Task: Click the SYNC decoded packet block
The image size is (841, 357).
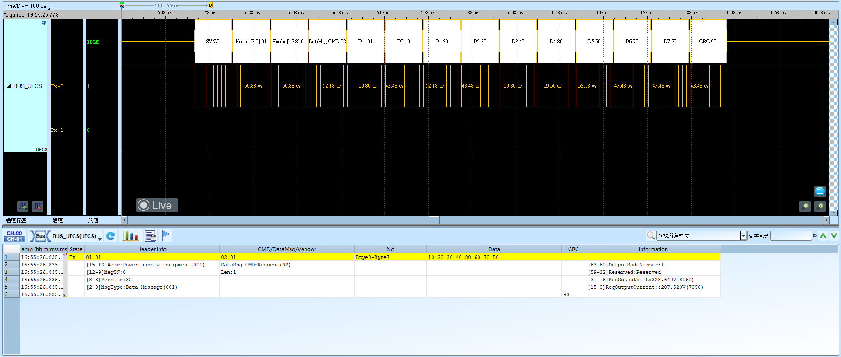Action: 213,42
